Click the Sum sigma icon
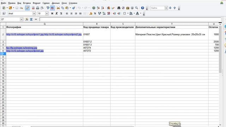The width and height of the screenshot is (226, 127). [31, 19]
